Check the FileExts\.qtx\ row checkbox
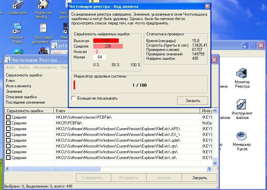The width and height of the screenshot is (267, 190). 8,152
